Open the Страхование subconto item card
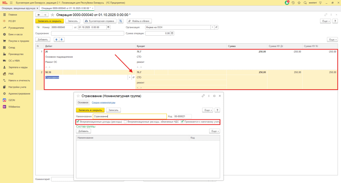This screenshot has height=183, width=341. coord(134,77)
